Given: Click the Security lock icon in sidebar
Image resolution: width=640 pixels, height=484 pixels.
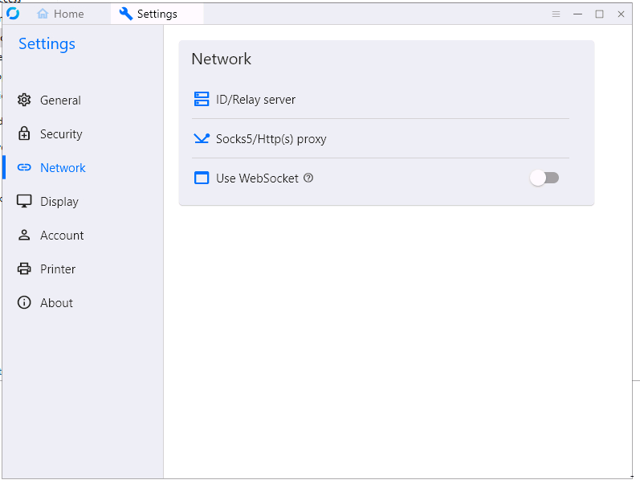Looking at the screenshot, I should point(24,134).
